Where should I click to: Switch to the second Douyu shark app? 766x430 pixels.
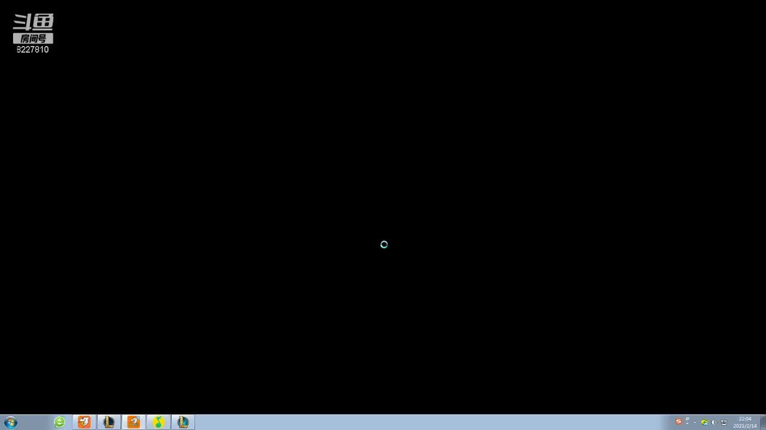coord(133,422)
